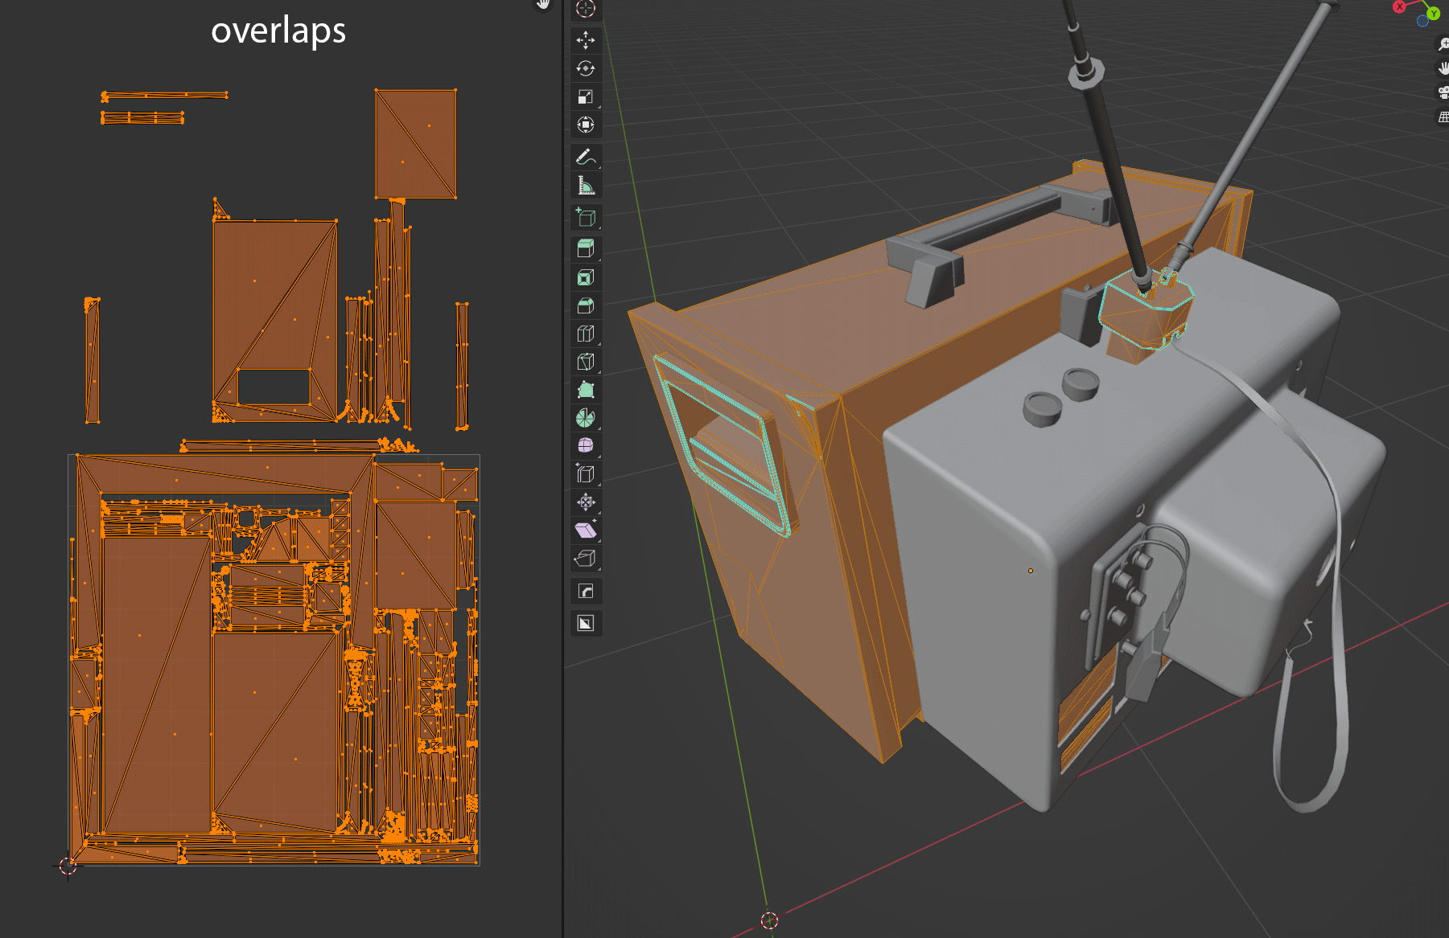Select the Move tool in the toolbar
This screenshot has width=1449, height=938.
point(586,39)
